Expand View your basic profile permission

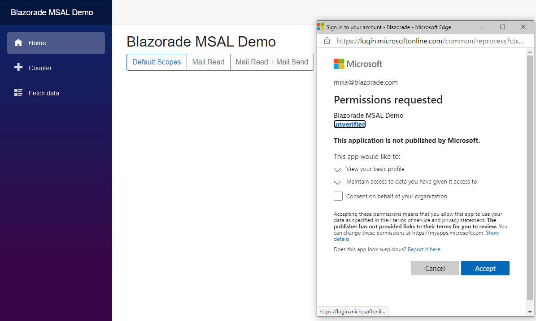coord(337,170)
